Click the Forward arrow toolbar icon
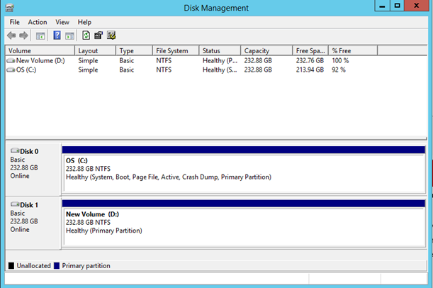The height and width of the screenshot is (288, 433). tap(24, 35)
